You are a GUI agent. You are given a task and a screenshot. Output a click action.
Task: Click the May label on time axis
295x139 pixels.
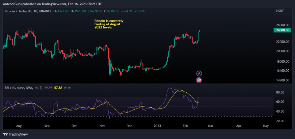click(266, 126)
